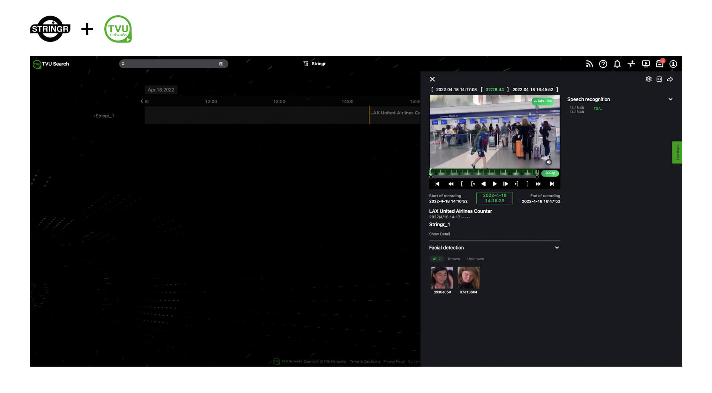Click the image search camera icon
712x393 pixels.
[x=221, y=64]
